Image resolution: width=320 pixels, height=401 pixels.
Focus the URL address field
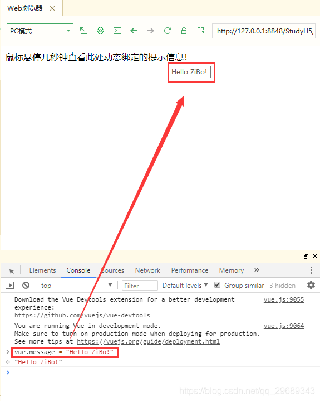click(264, 31)
